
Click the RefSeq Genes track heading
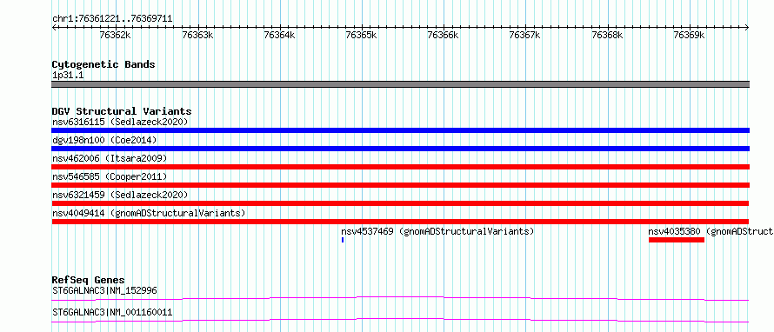(x=89, y=280)
